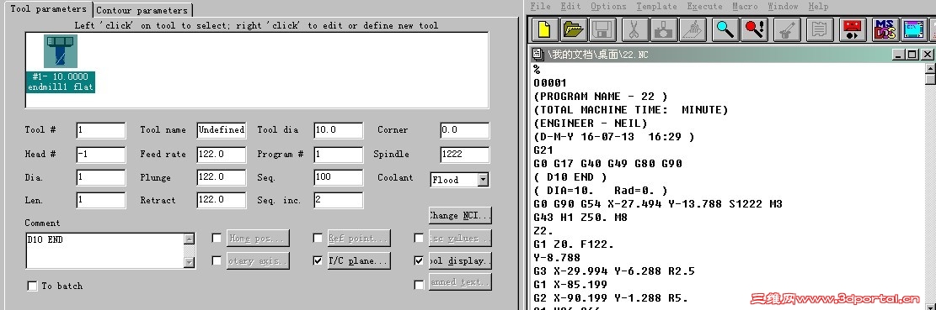
Task: Click the Cut scissors icon
Action: click(634, 29)
